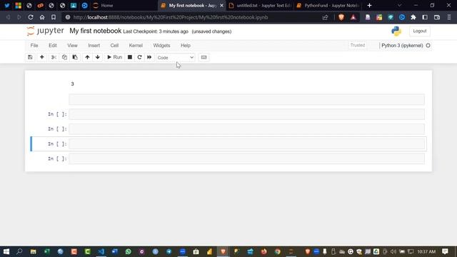Open the Kernel menu
457x257 pixels.
[x=136, y=46]
